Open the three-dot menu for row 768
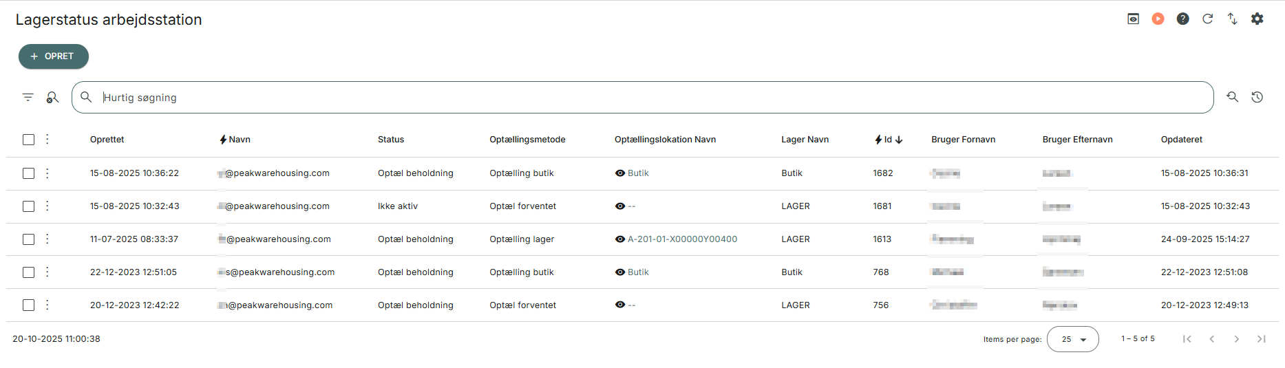The image size is (1285, 368). pos(47,272)
